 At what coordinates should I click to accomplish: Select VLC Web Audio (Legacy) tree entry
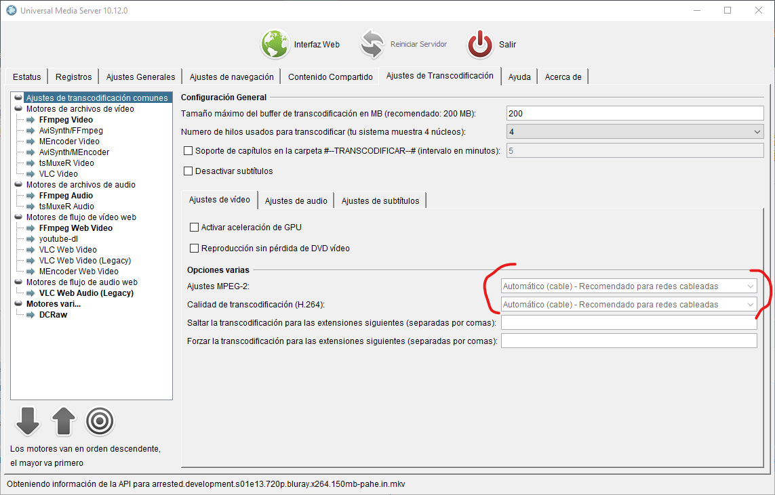pos(86,293)
